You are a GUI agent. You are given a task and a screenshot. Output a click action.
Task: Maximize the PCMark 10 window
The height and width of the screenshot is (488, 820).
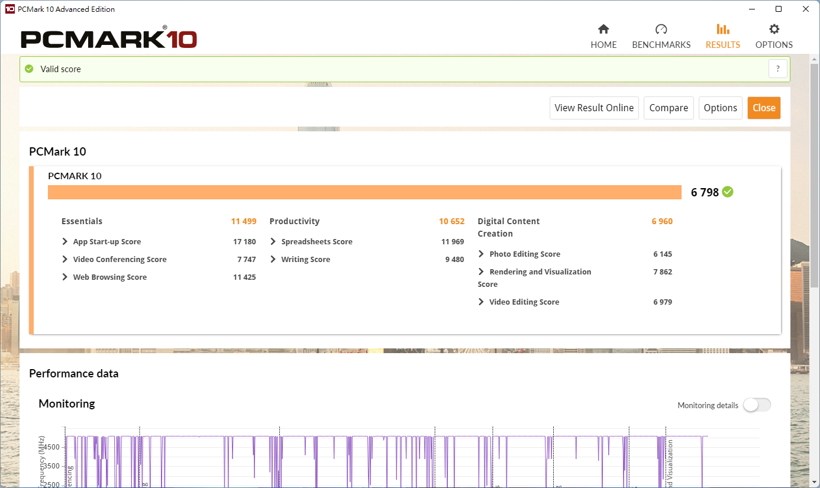point(779,9)
